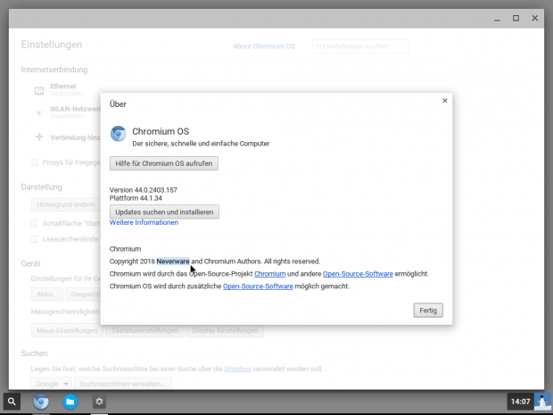Open the Open-Source-Software link before möglich gemacht
This screenshot has height=415, width=553.
click(258, 286)
